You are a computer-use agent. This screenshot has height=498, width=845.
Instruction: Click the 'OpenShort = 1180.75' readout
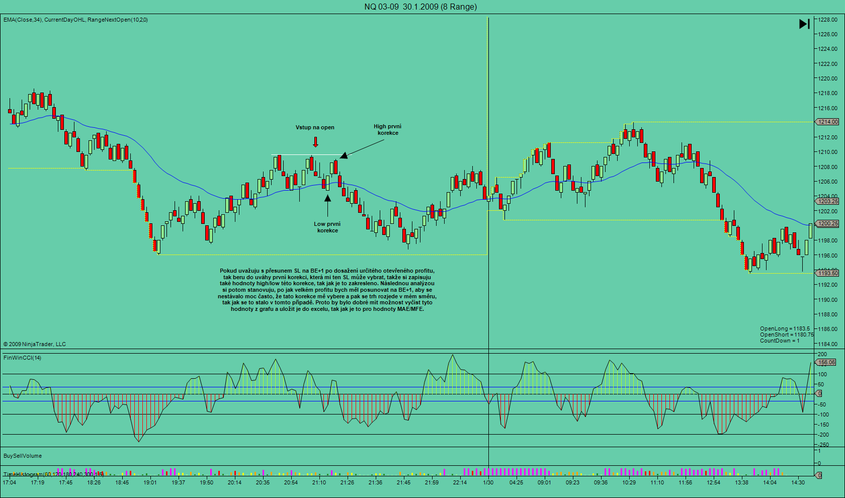point(787,335)
